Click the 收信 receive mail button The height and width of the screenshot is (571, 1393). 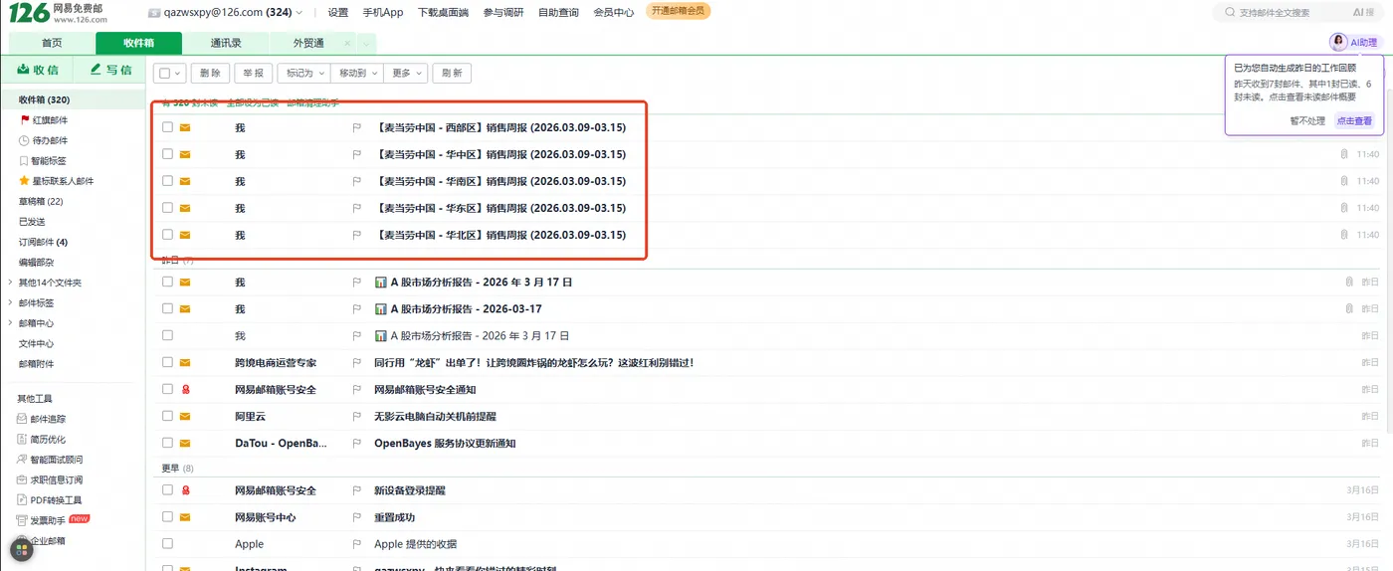(x=38, y=70)
